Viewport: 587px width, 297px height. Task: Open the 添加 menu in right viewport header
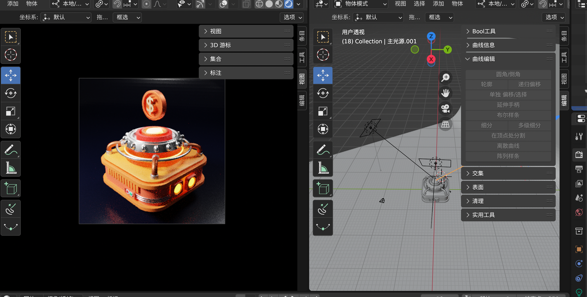[438, 4]
